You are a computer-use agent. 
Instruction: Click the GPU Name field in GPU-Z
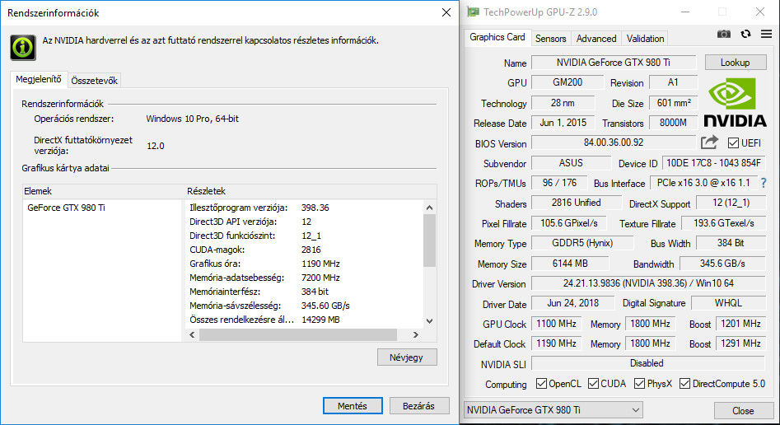click(614, 63)
